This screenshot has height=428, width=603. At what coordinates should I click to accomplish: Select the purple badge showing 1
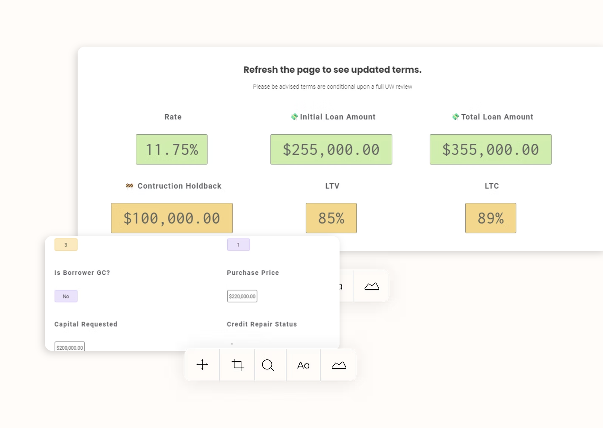coord(238,245)
